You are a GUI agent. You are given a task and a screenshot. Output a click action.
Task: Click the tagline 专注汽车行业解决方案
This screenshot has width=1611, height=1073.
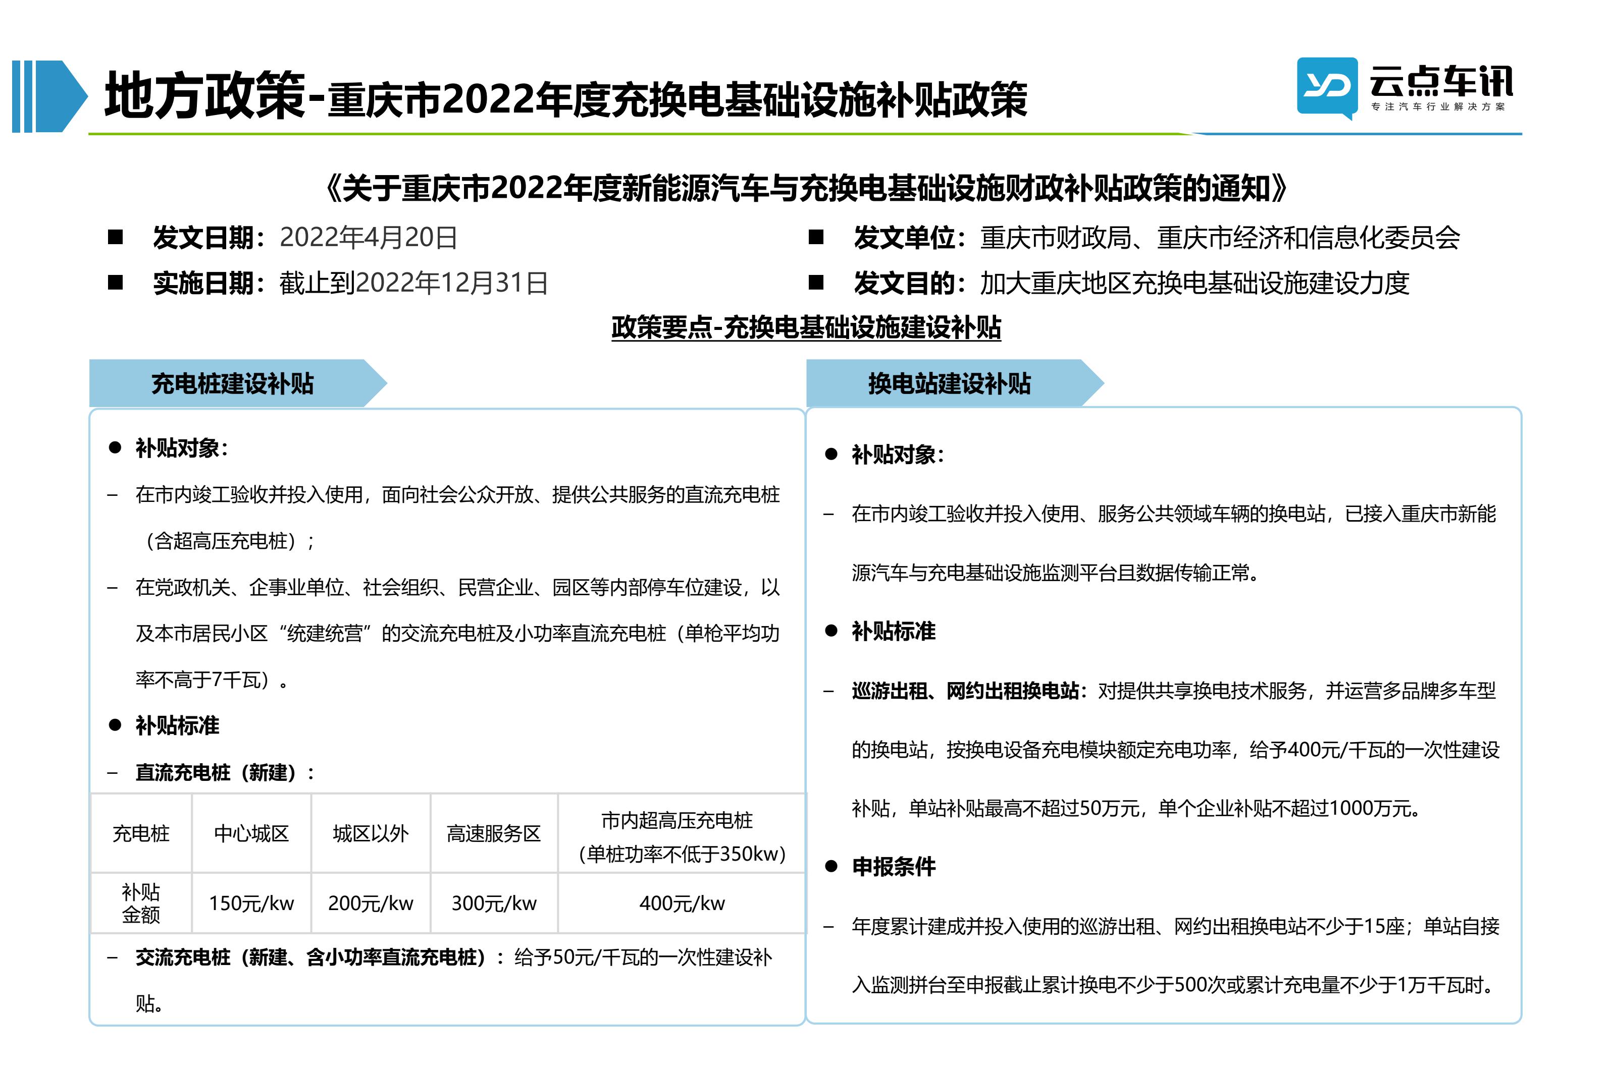tap(1438, 107)
